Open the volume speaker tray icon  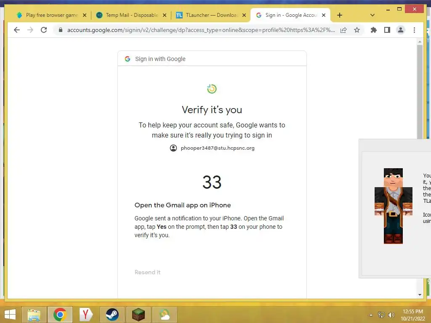[x=391, y=315]
